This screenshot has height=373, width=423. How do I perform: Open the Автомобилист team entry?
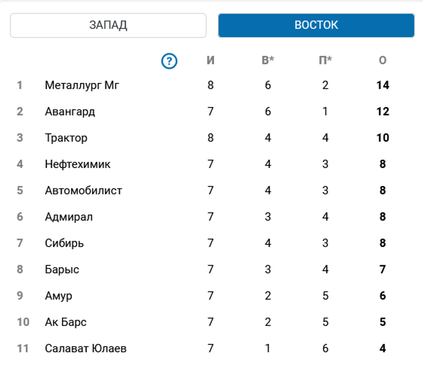pyautogui.click(x=84, y=191)
